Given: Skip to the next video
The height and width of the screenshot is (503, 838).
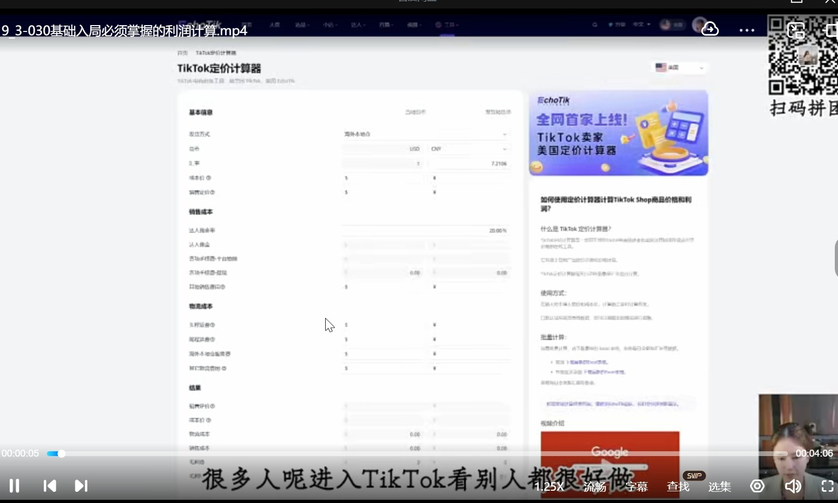Looking at the screenshot, I should [x=81, y=486].
